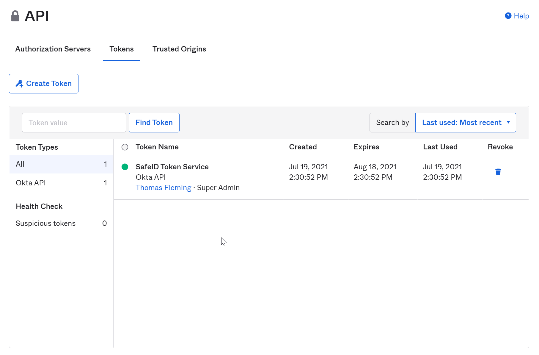Click the Help question mark icon

[508, 16]
